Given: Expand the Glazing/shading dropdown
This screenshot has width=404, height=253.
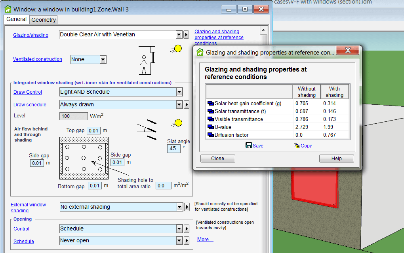Looking at the screenshot, I should click(179, 35).
